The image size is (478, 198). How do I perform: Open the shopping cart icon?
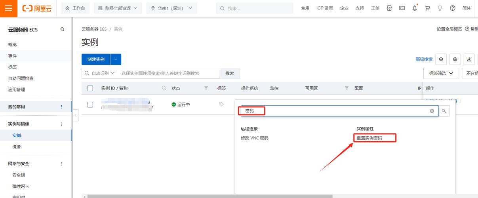pos(427,8)
